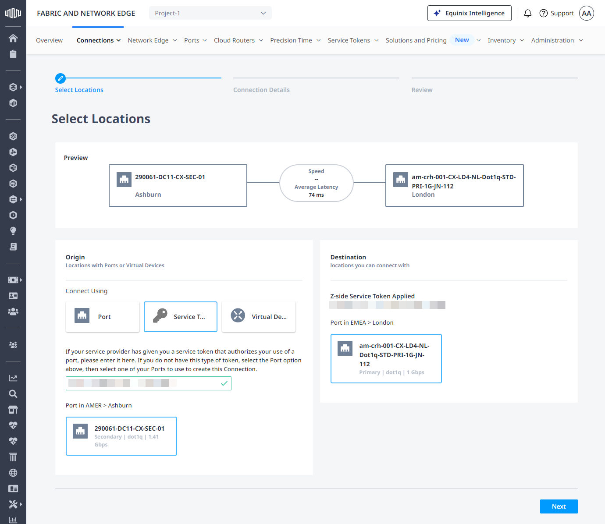
Task: Open the clipboard icon in sidebar
Action: click(x=13, y=54)
